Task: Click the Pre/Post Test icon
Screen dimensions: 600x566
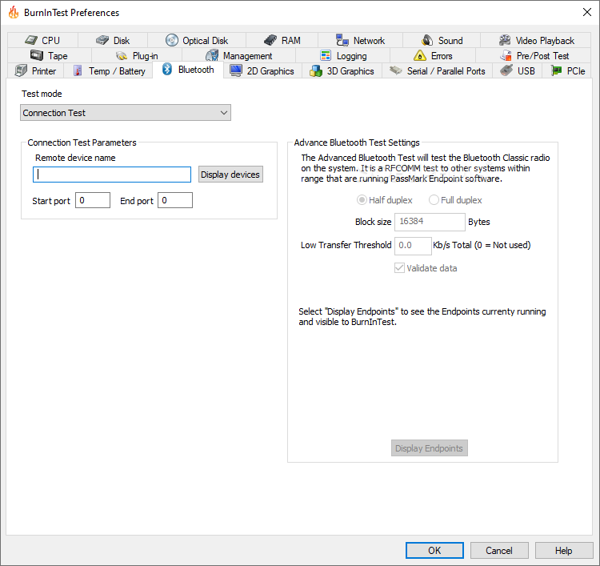Action: pyautogui.click(x=506, y=55)
